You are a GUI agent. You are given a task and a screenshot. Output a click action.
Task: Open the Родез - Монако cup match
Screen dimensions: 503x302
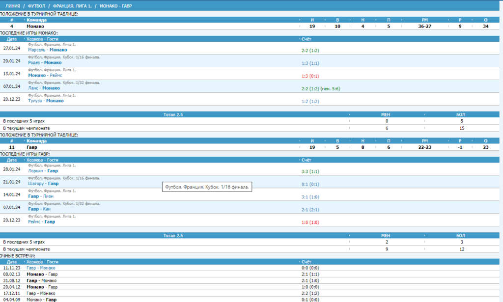point(45,62)
